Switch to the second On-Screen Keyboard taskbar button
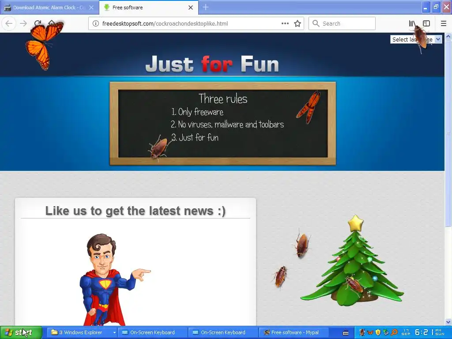The width and height of the screenshot is (452, 339). tap(223, 332)
